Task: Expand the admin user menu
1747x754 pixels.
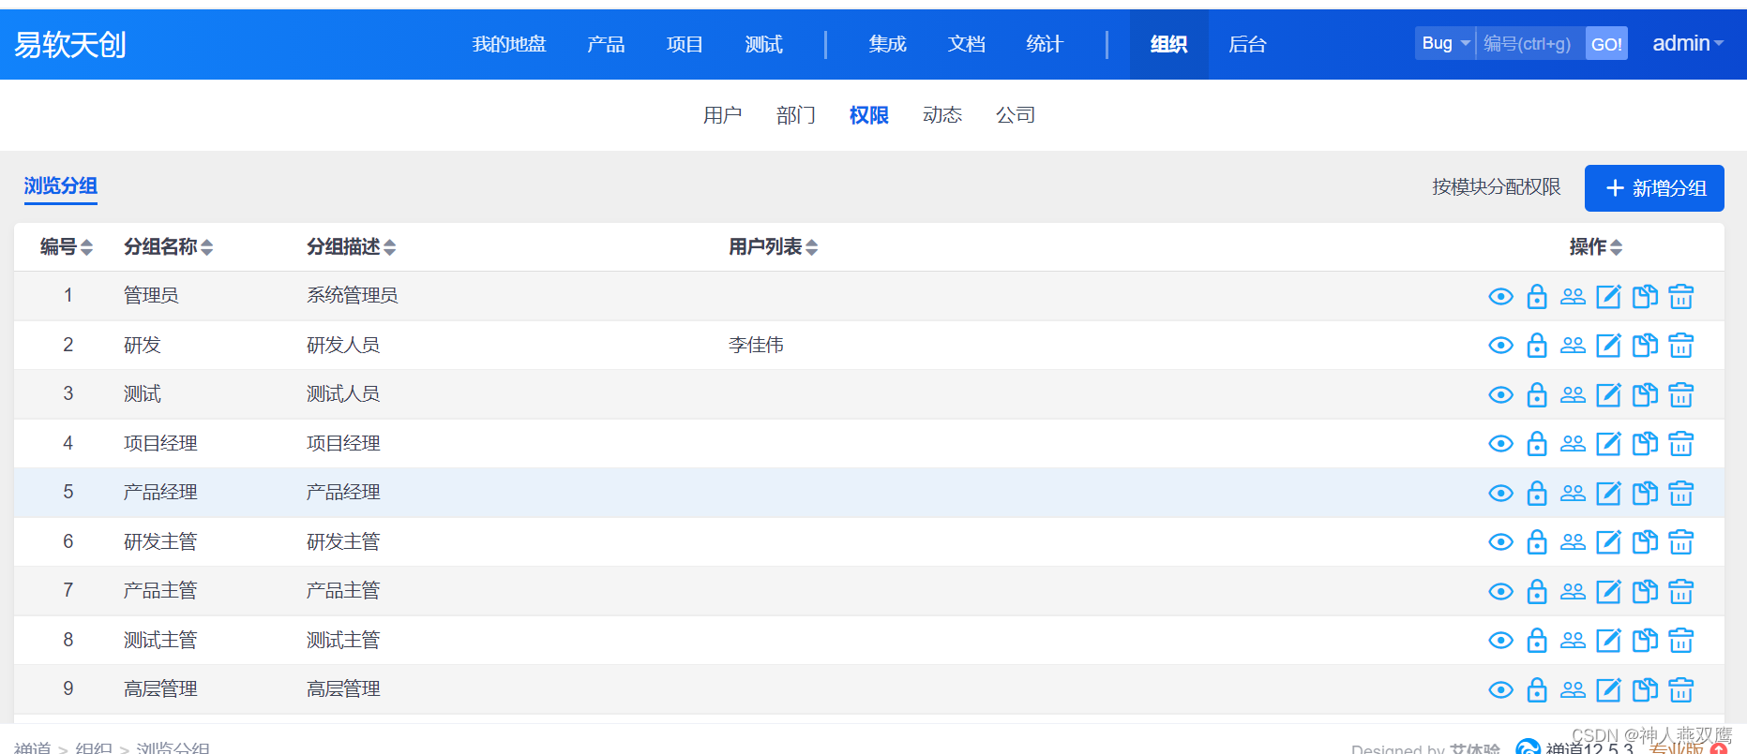Action: click(1687, 43)
